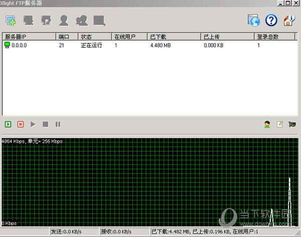The width and height of the screenshot is (301, 237).
Task: Click the grayed modify server settings icon
Action: [46, 21]
